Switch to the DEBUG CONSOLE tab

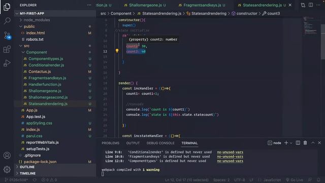[x=160, y=143]
